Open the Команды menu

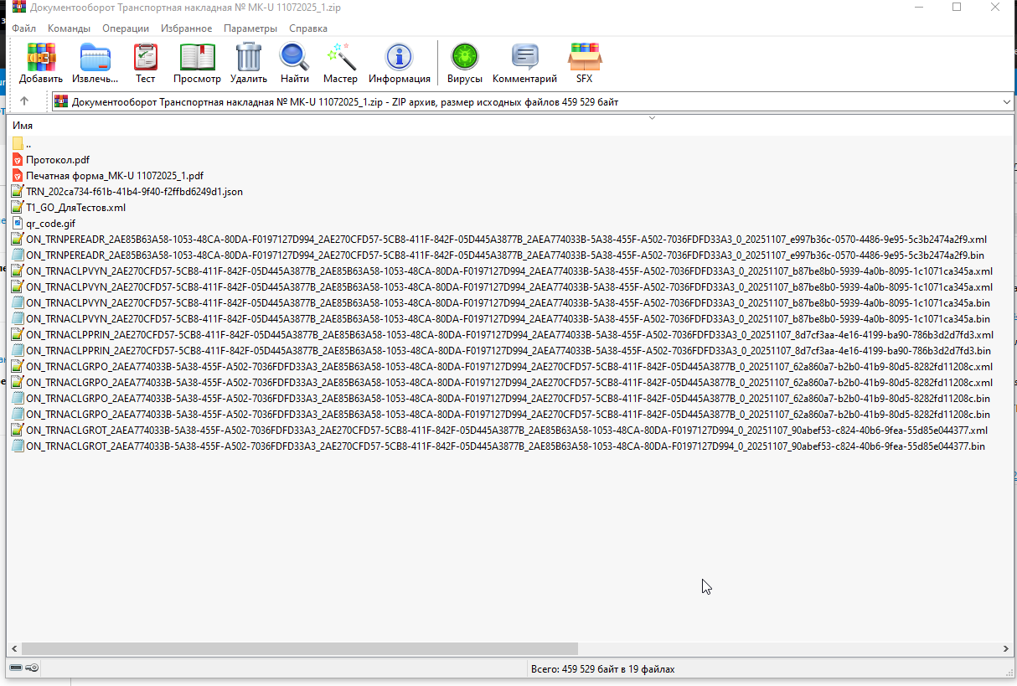[69, 28]
